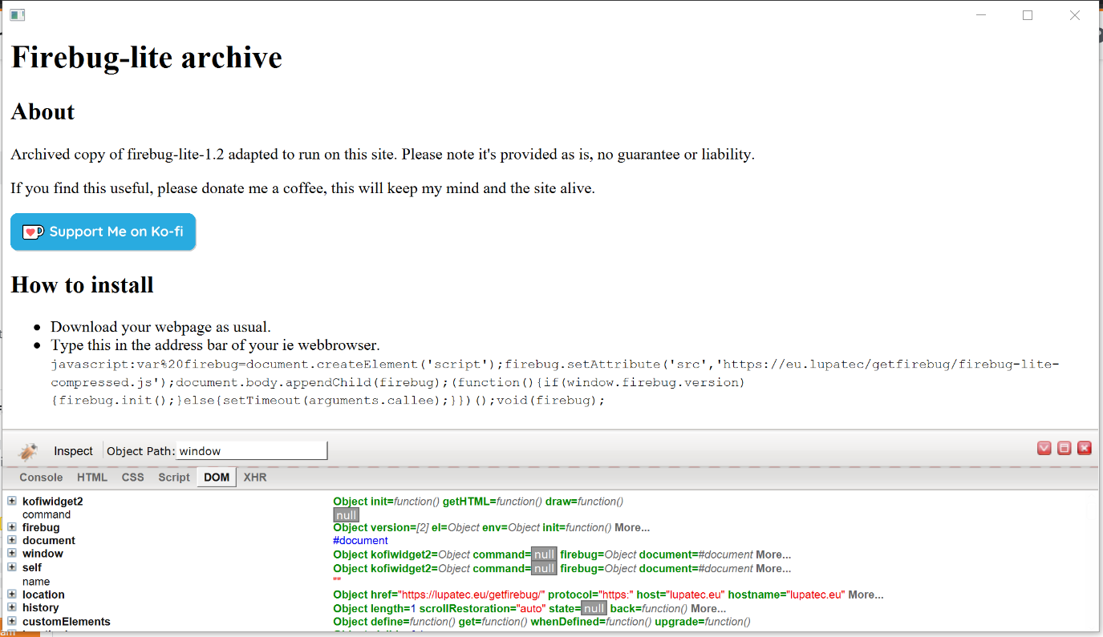This screenshot has width=1103, height=637.
Task: Click the null value of command row
Action: [x=346, y=515]
